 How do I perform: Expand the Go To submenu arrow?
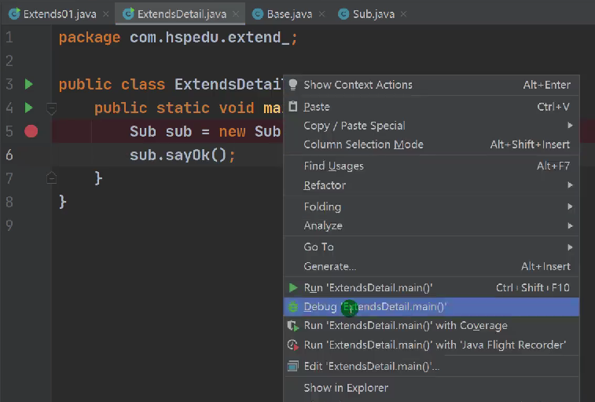point(570,247)
